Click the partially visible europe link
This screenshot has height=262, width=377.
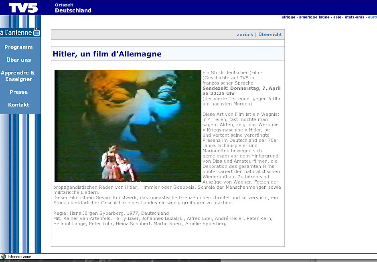372,17
